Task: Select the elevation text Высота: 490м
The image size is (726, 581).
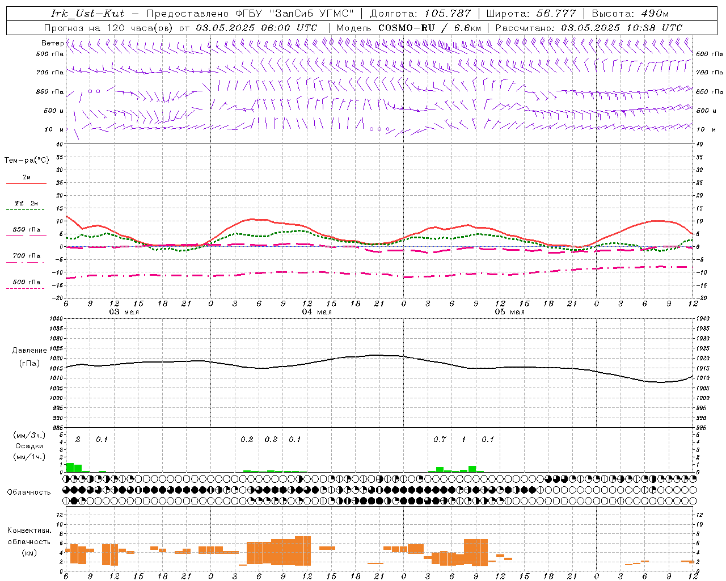Action: coord(631,14)
